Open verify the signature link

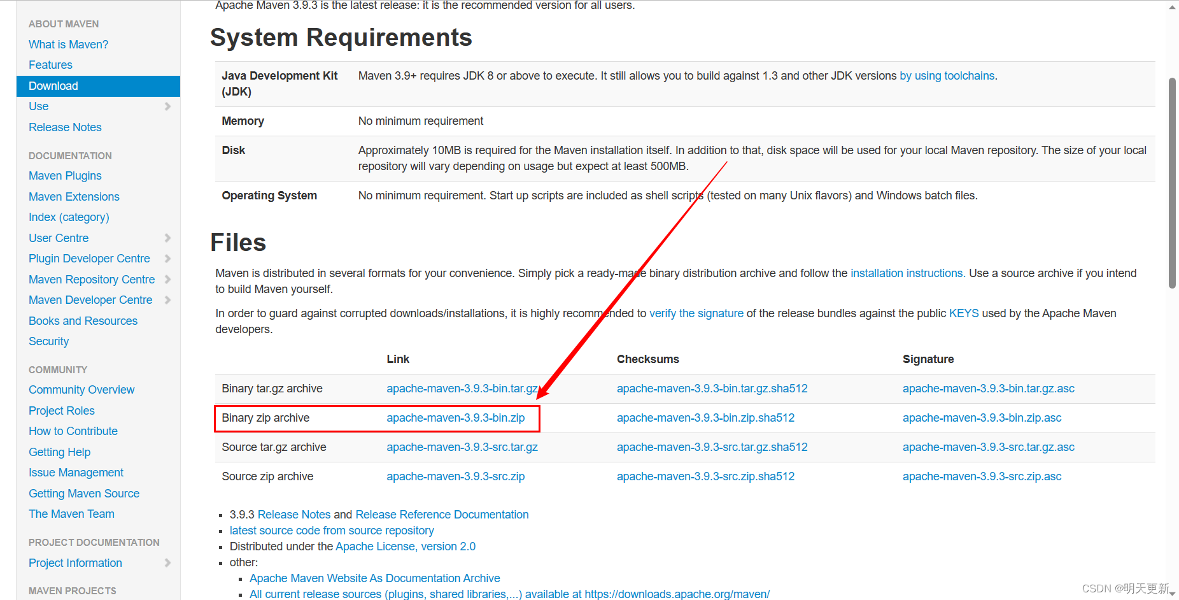[696, 313]
